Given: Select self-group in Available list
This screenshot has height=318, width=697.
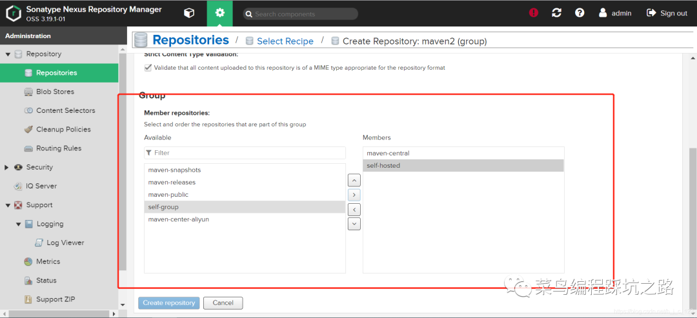Looking at the screenshot, I should (x=245, y=207).
